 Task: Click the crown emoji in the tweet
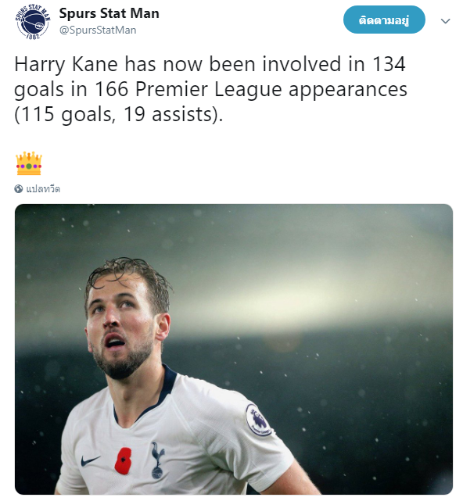click(x=29, y=163)
